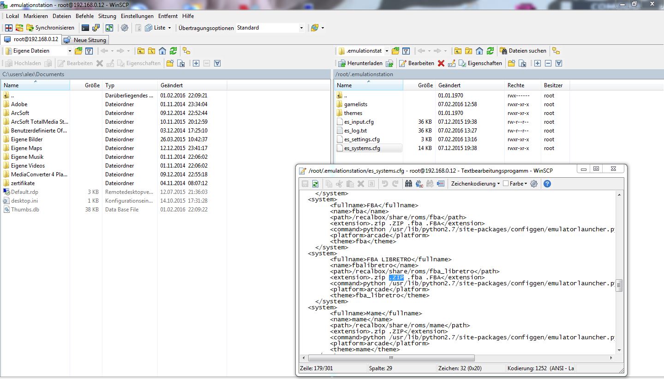Click the Herunterladen button

pyautogui.click(x=360, y=63)
